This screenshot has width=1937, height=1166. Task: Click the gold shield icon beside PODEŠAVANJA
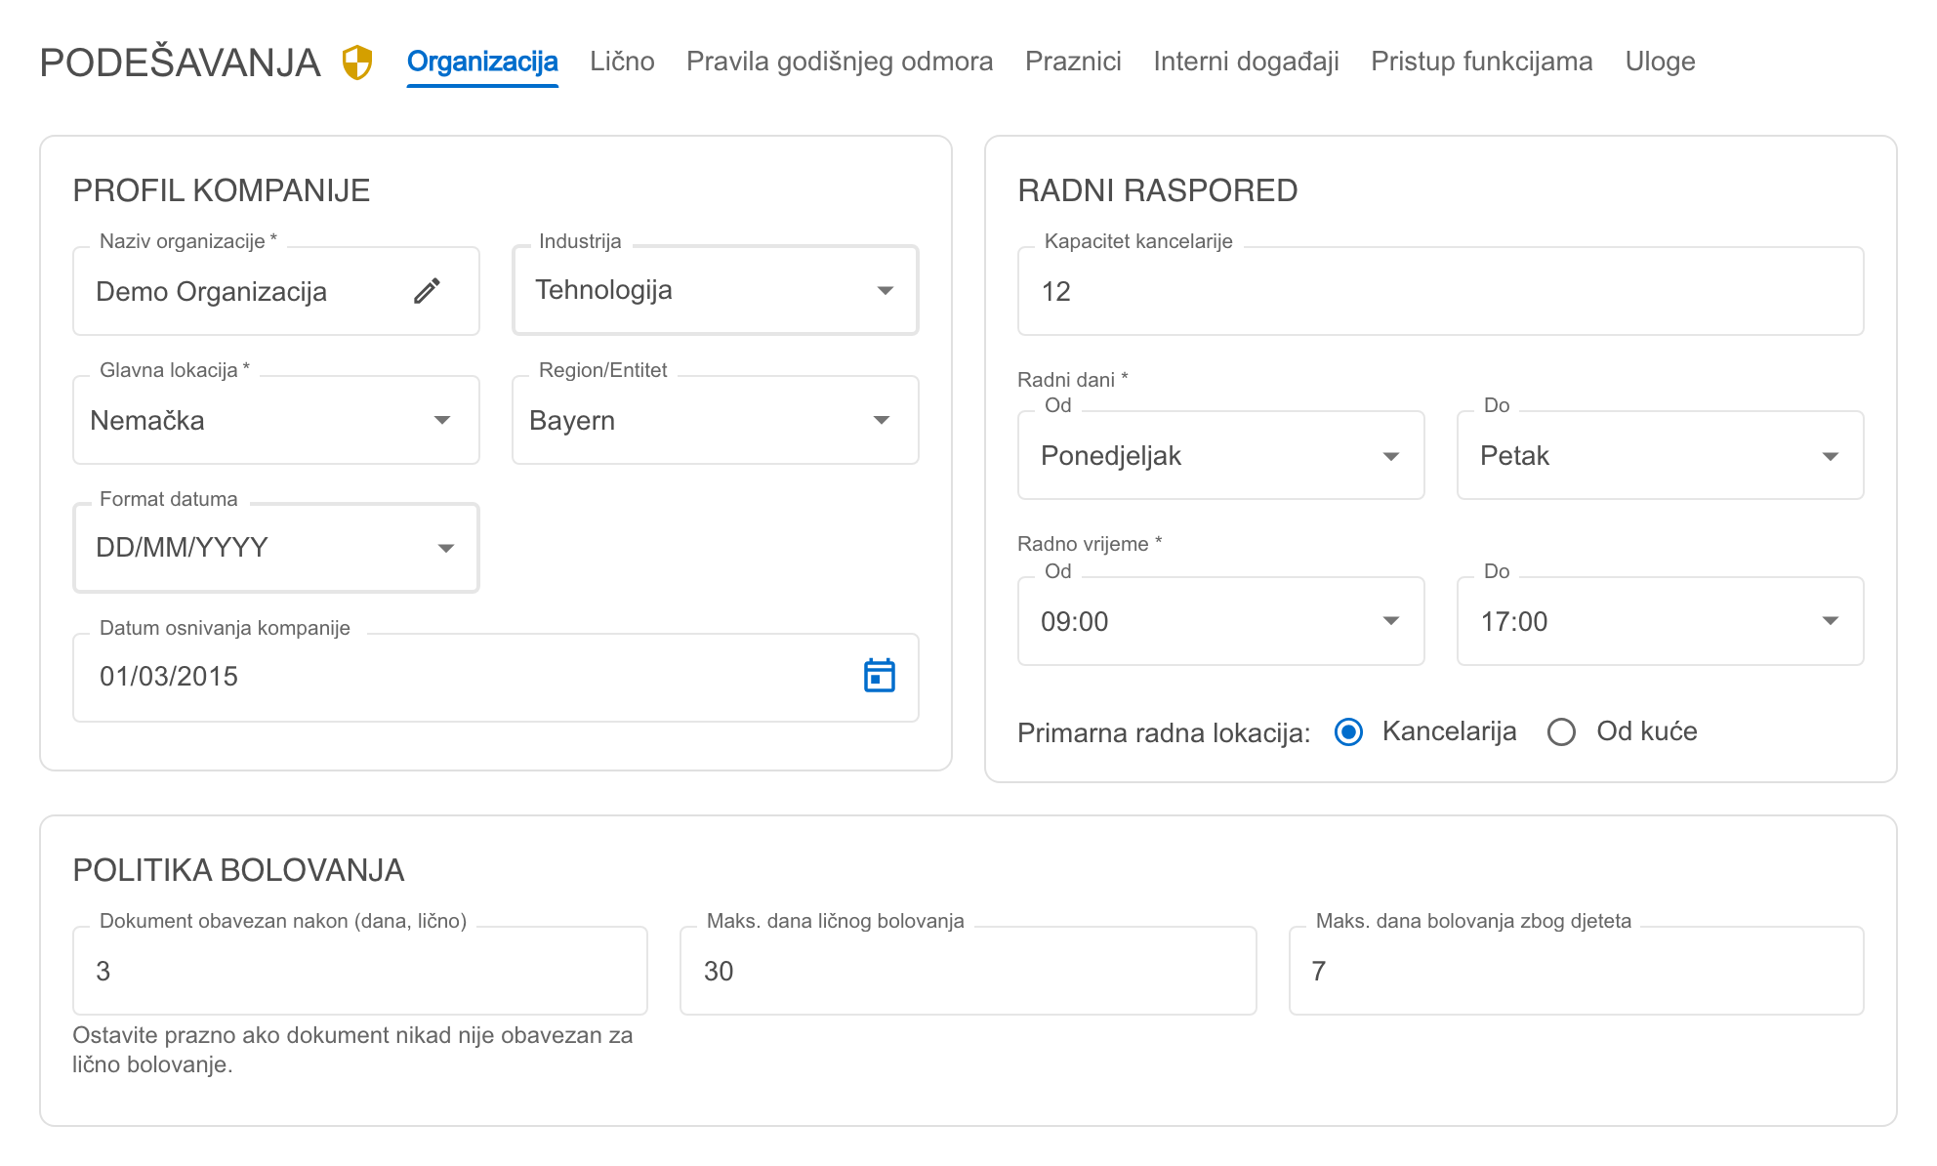click(357, 62)
